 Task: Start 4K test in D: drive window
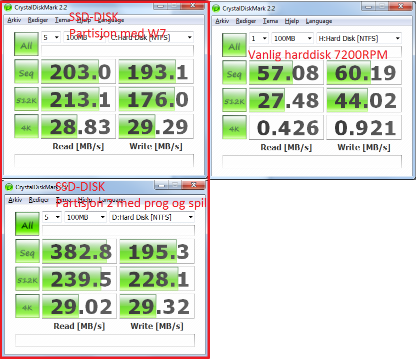27,306
